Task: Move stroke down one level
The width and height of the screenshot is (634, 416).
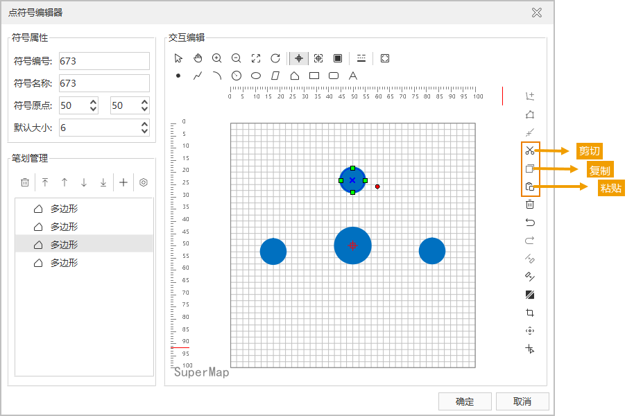Action: [84, 182]
